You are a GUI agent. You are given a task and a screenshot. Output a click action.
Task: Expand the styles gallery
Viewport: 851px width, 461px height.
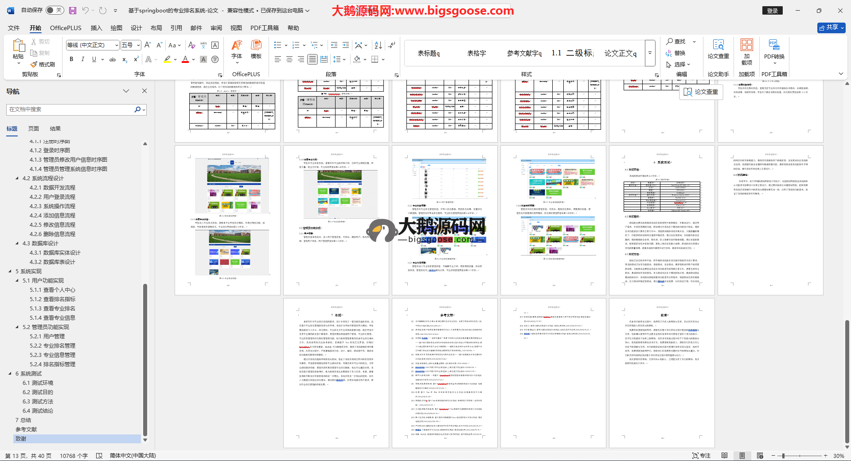click(x=650, y=53)
